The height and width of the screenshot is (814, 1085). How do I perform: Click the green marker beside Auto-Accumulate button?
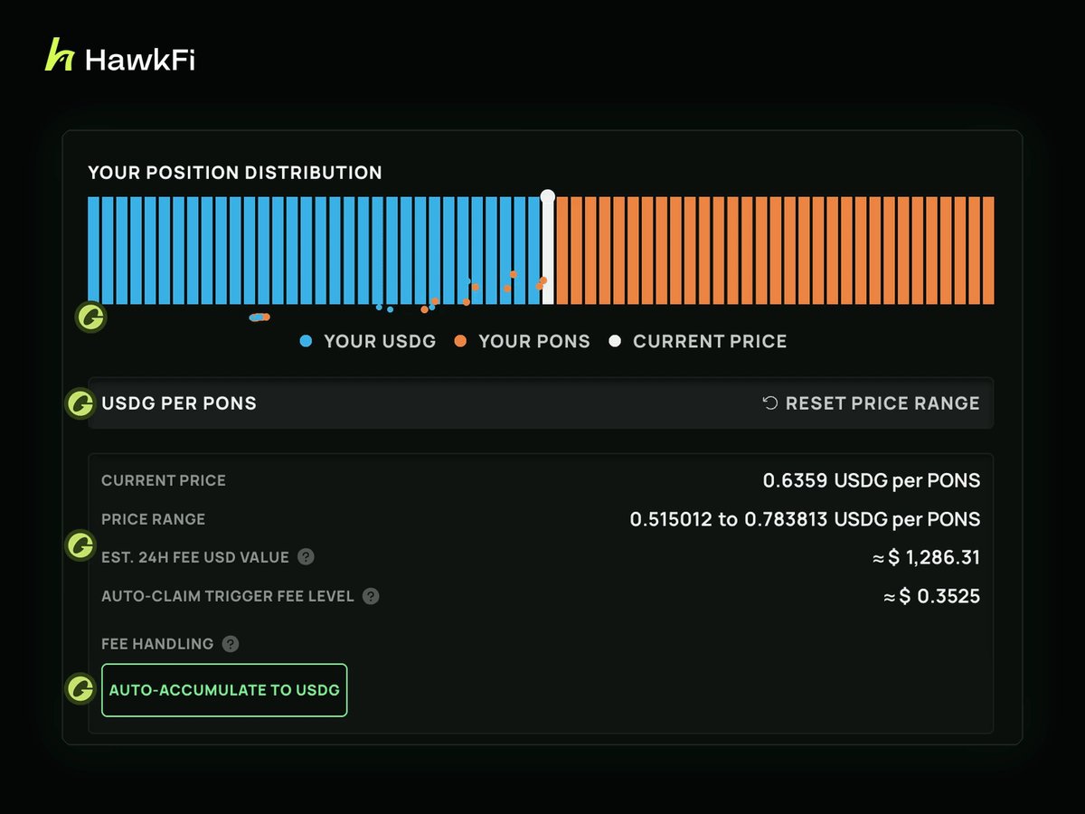coord(81,689)
